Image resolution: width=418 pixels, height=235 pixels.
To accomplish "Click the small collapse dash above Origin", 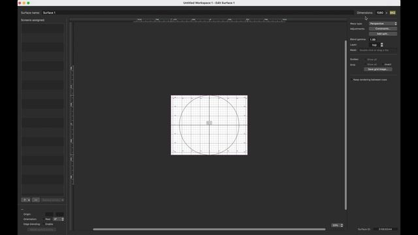I will point(22,210).
